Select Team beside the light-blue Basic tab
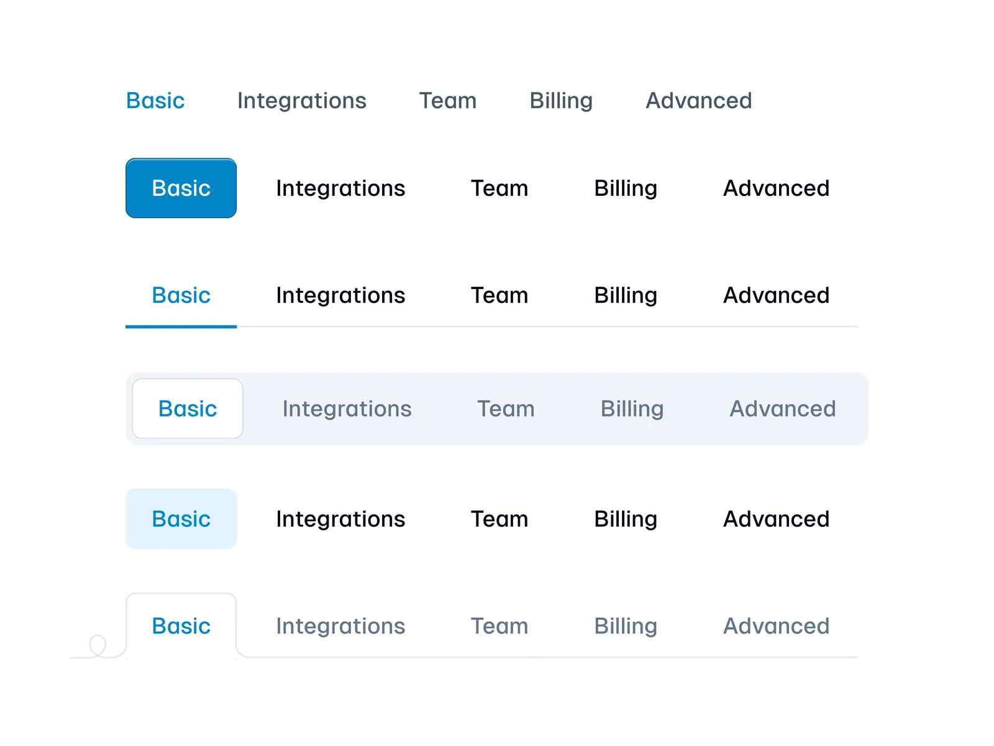 pos(499,519)
